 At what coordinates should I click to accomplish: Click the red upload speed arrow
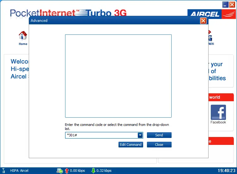[x=67, y=171]
